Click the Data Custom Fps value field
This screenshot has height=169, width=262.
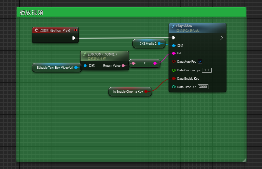click(207, 70)
